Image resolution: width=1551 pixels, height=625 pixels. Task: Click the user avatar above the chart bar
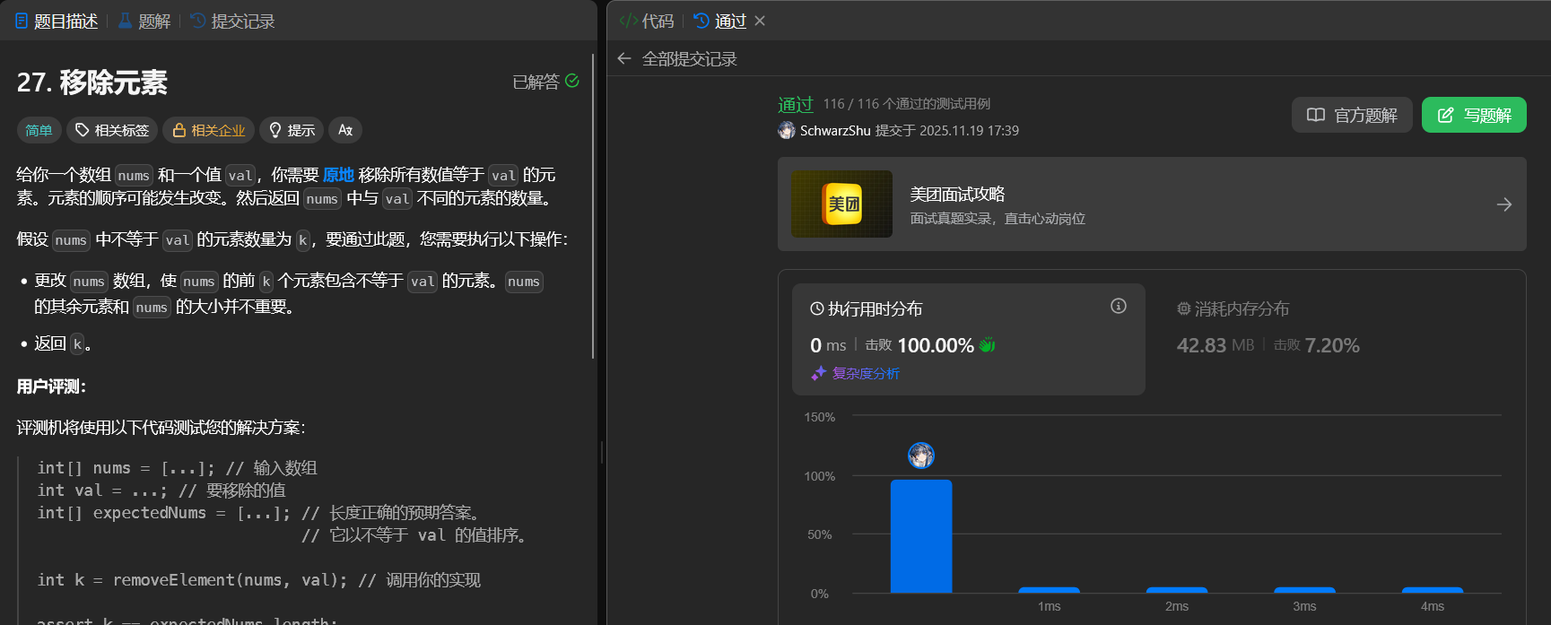coord(920,456)
